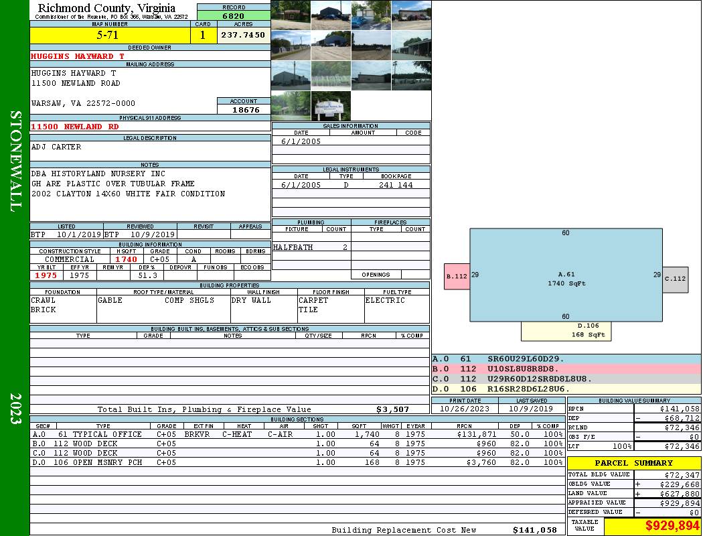The width and height of the screenshot is (703, 536).
Task: Open the nursery sign photo thumbnail
Action: tap(331, 106)
